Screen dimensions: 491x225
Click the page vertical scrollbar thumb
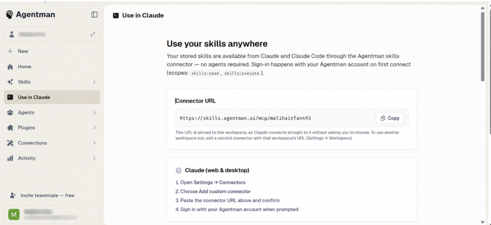coord(482,46)
